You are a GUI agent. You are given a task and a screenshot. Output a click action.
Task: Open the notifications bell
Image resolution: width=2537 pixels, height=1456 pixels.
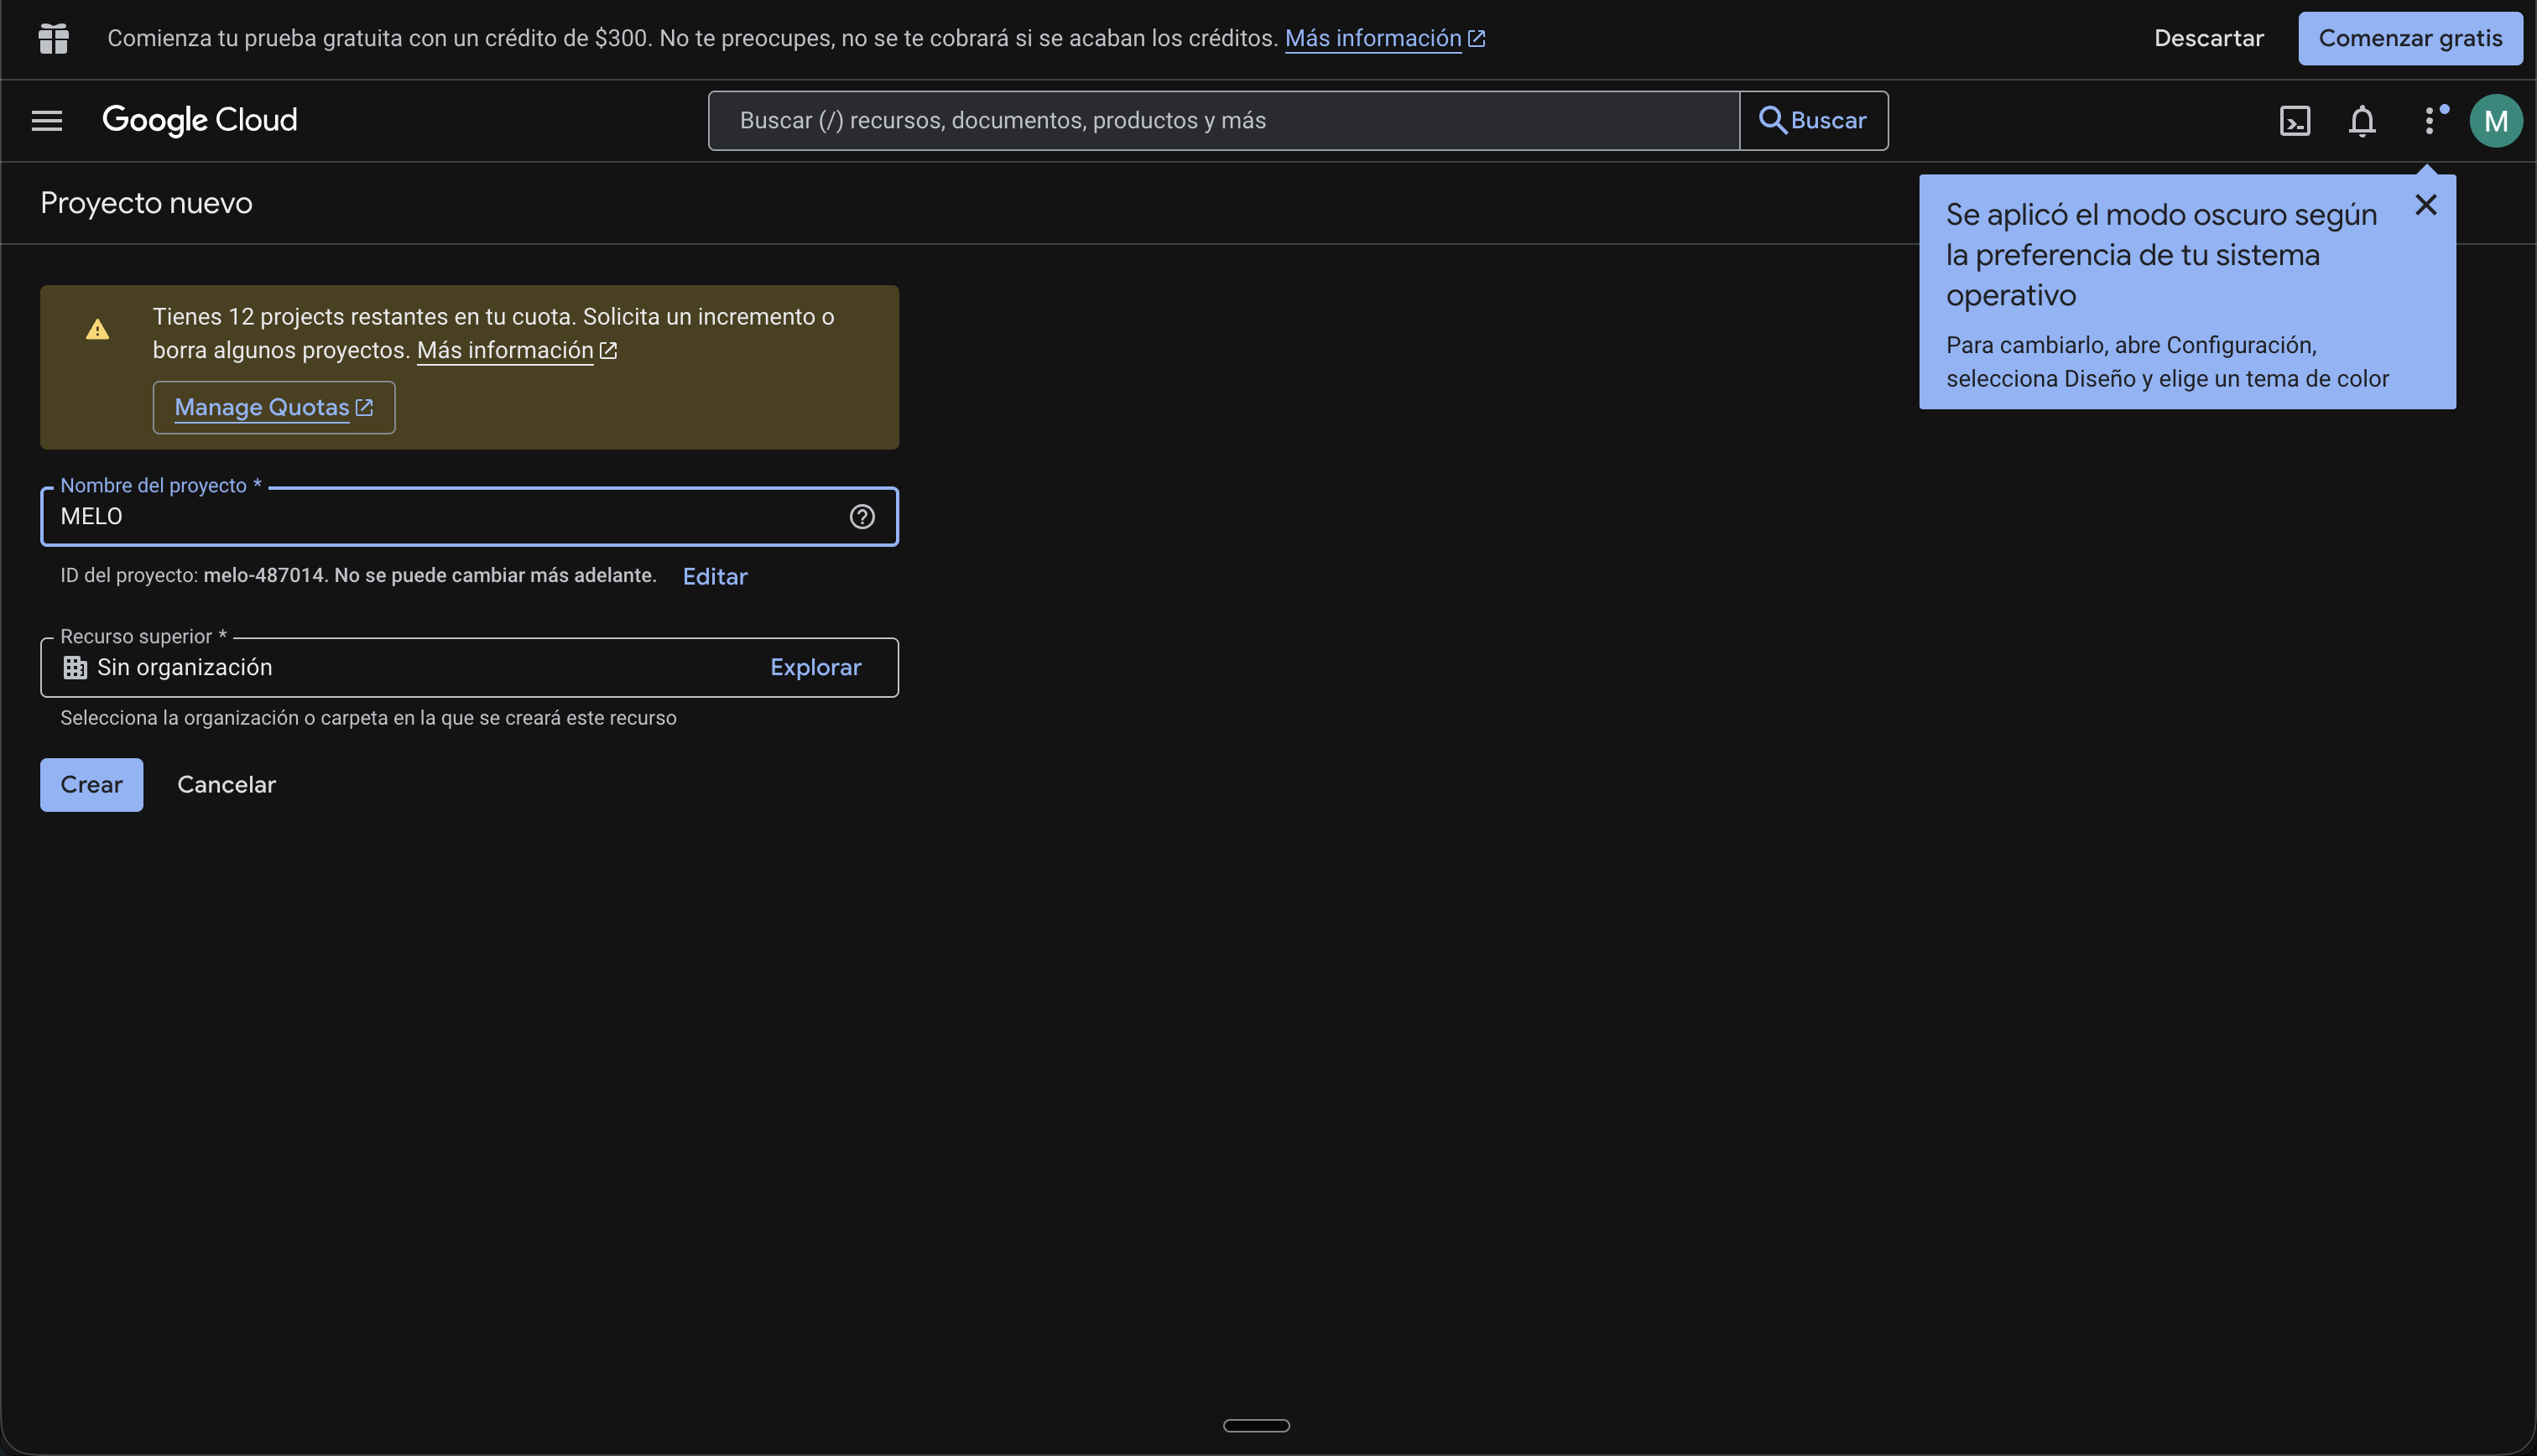tap(2361, 121)
